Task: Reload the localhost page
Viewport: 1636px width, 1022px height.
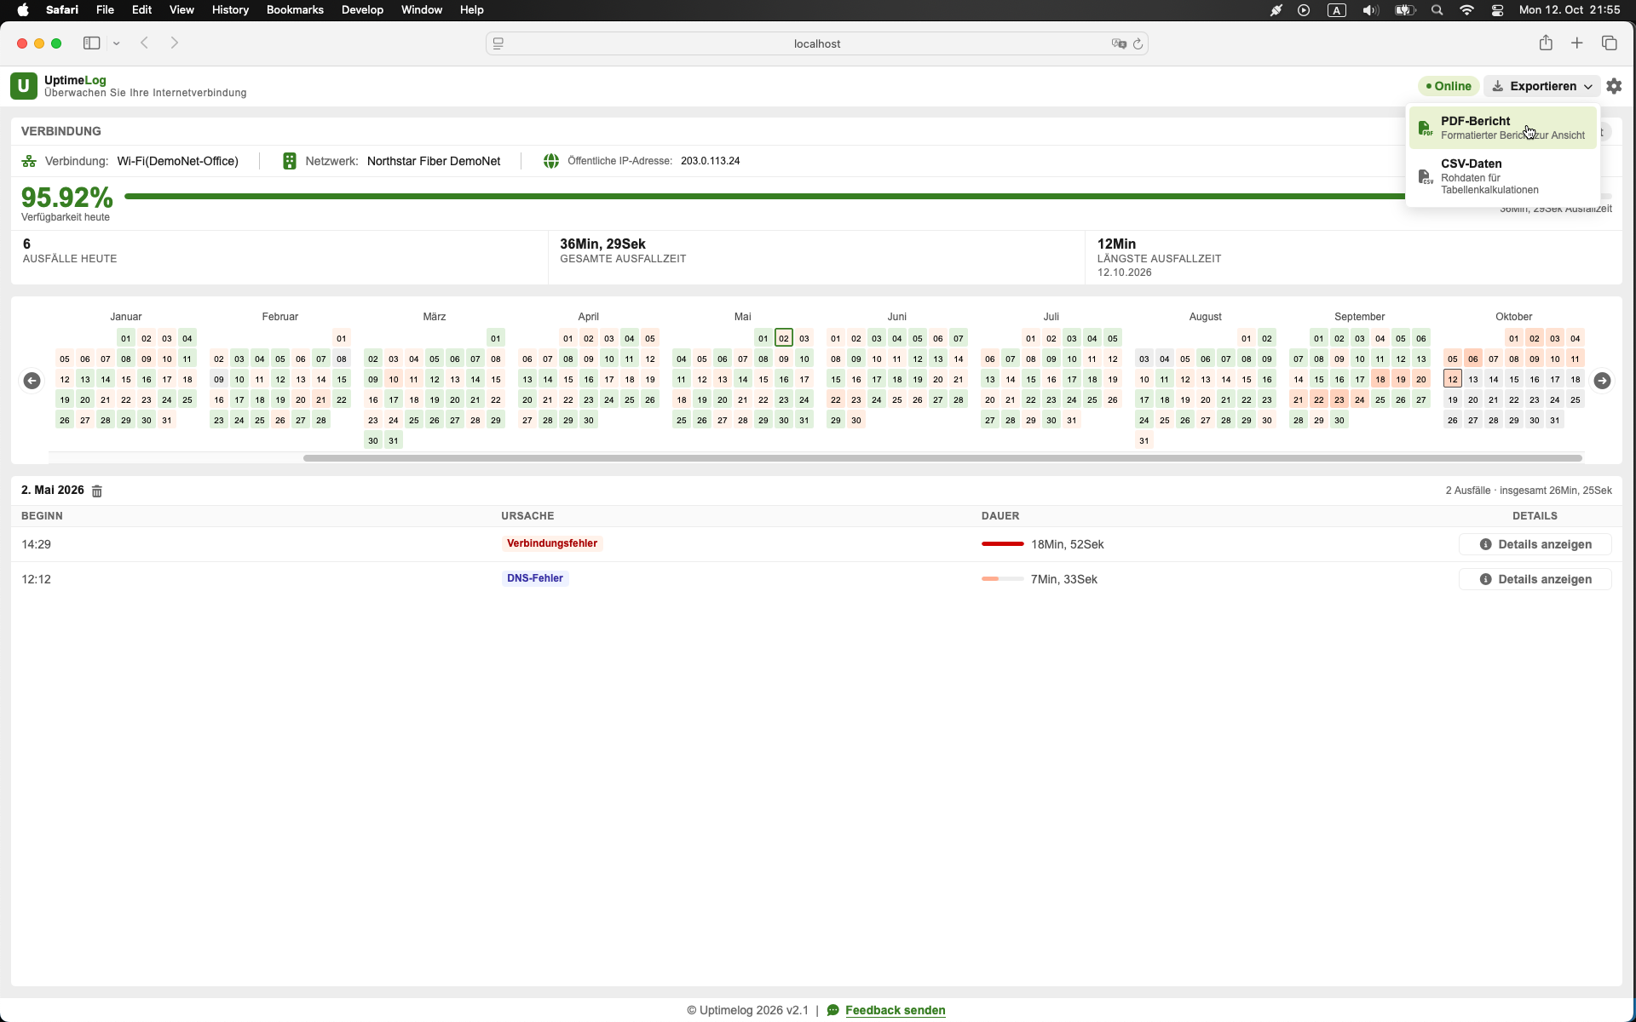Action: point(1138,43)
